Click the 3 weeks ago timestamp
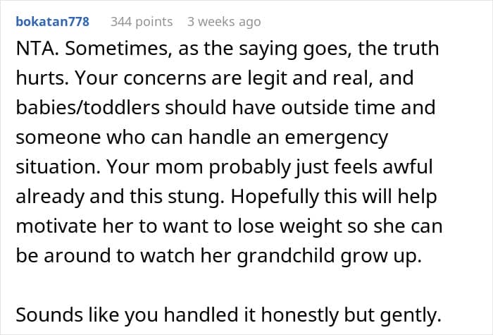Image resolution: width=493 pixels, height=335 pixels. (x=224, y=22)
